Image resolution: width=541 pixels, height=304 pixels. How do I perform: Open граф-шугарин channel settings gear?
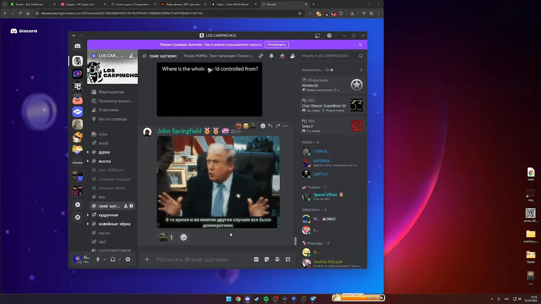coord(131,206)
